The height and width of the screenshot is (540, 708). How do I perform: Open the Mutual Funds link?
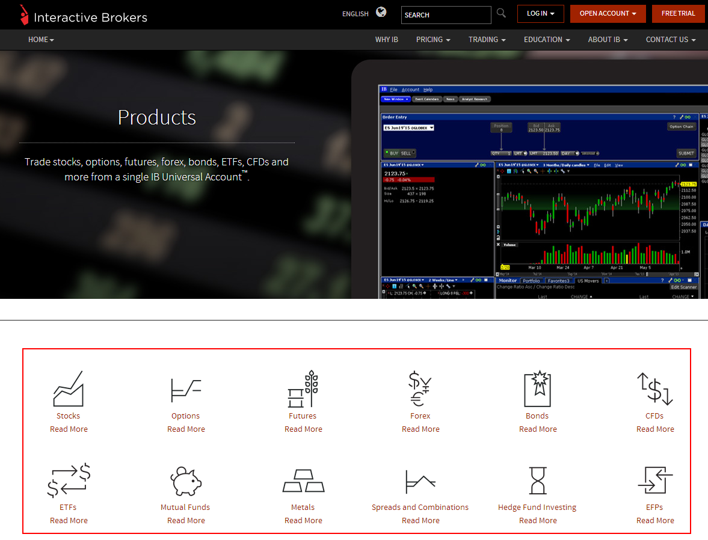point(186,508)
